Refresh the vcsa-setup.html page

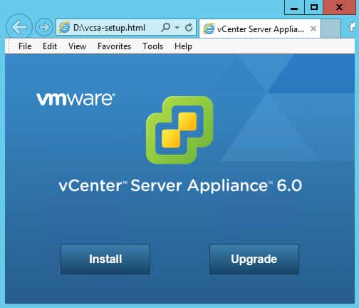[x=189, y=27]
